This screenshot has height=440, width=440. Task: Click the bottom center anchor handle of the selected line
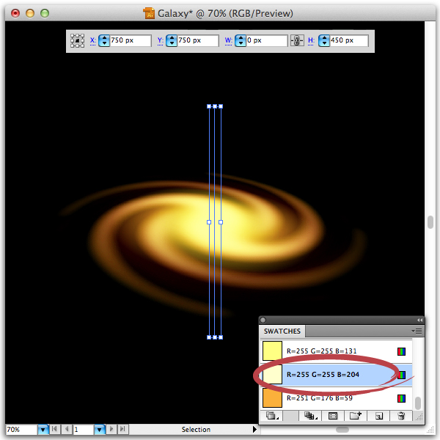(x=215, y=337)
